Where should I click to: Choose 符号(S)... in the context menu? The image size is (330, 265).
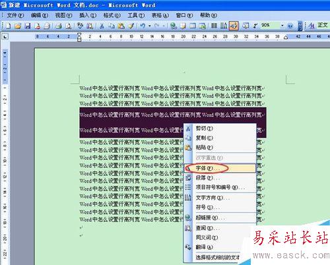(x=220, y=207)
